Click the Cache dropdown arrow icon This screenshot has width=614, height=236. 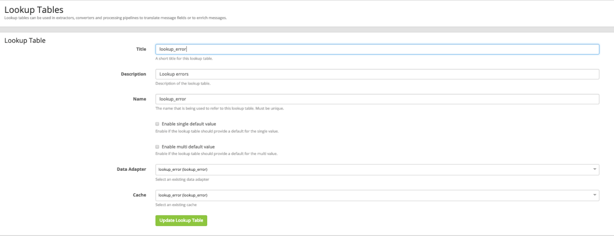pyautogui.click(x=595, y=195)
